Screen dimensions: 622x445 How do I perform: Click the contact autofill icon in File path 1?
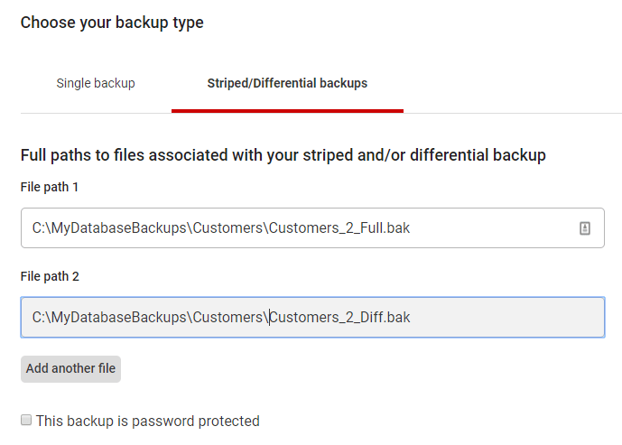click(585, 228)
